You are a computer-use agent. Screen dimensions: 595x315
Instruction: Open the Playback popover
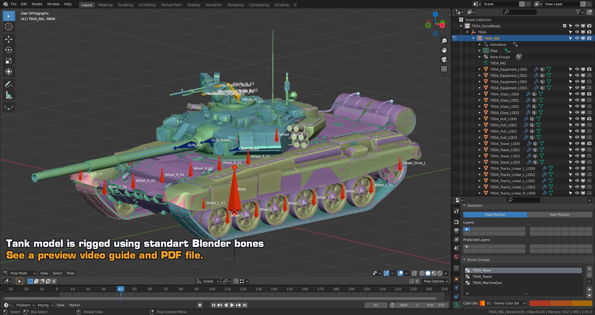point(25,305)
